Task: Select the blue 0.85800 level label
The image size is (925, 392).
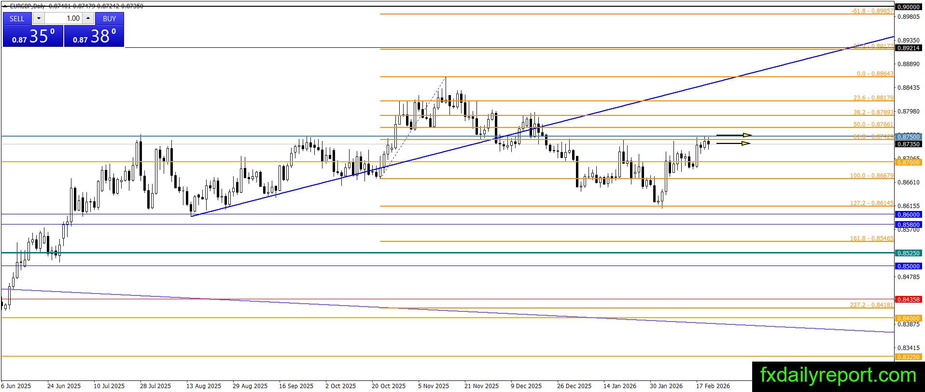Action: pyautogui.click(x=908, y=225)
